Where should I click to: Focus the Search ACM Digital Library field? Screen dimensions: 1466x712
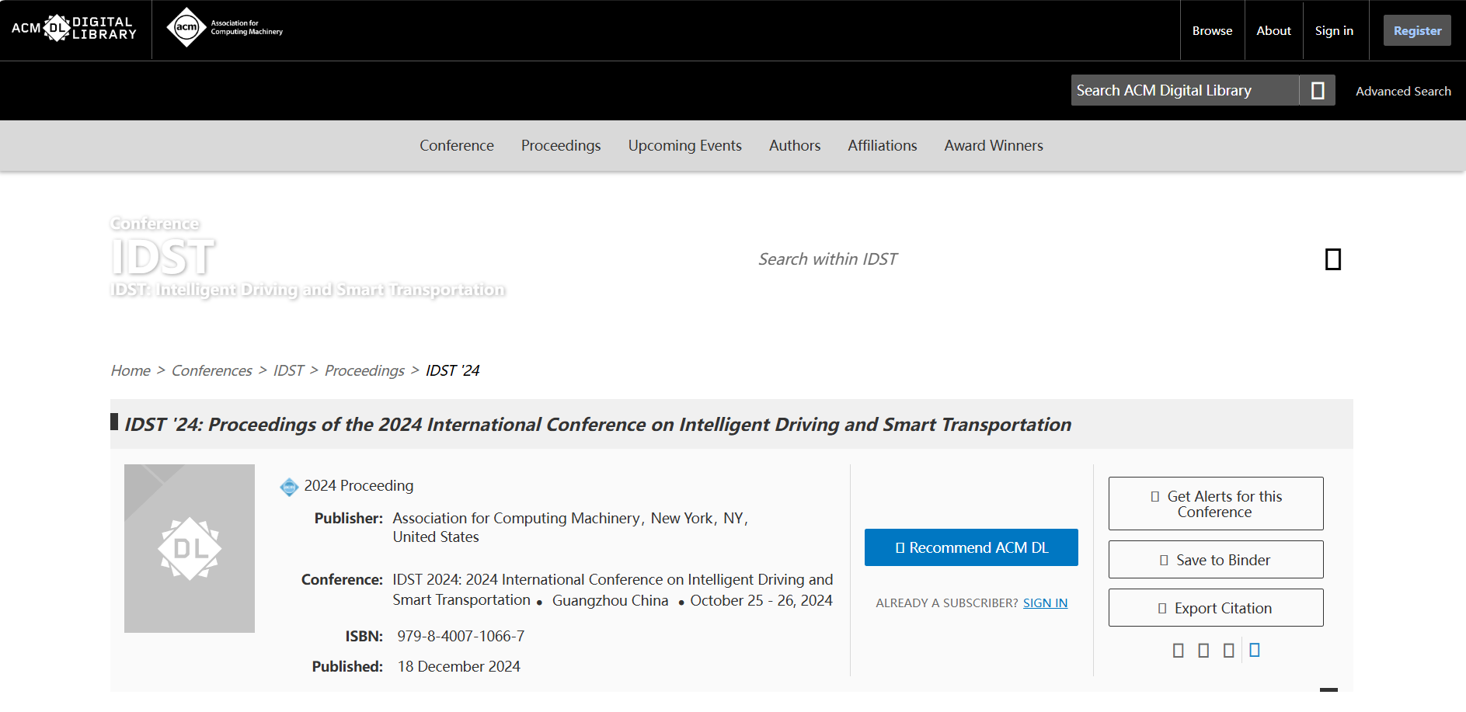[x=1185, y=91]
